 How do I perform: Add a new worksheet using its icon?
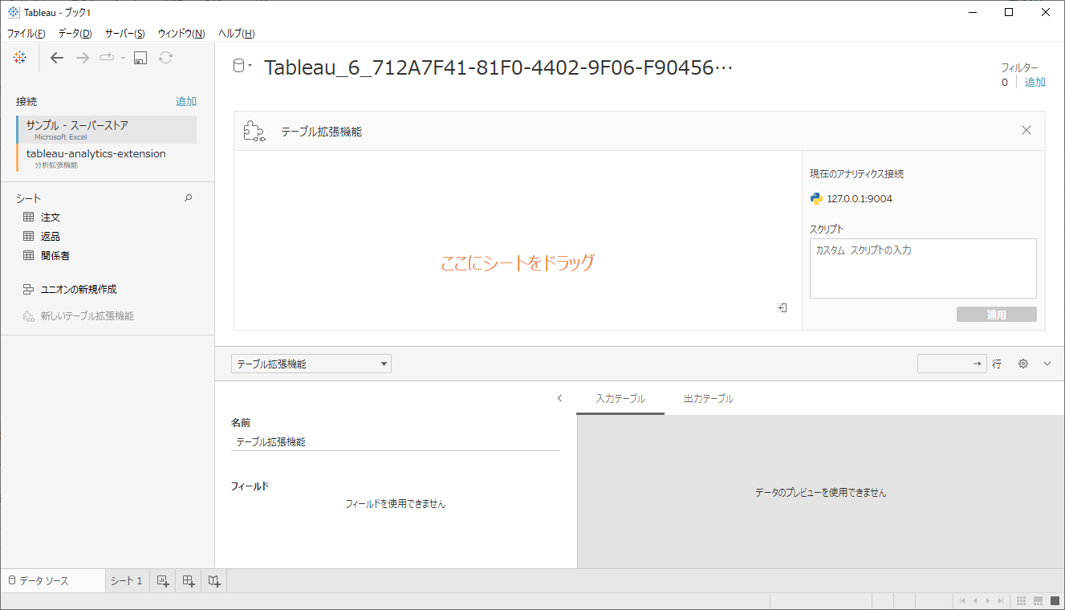[163, 580]
